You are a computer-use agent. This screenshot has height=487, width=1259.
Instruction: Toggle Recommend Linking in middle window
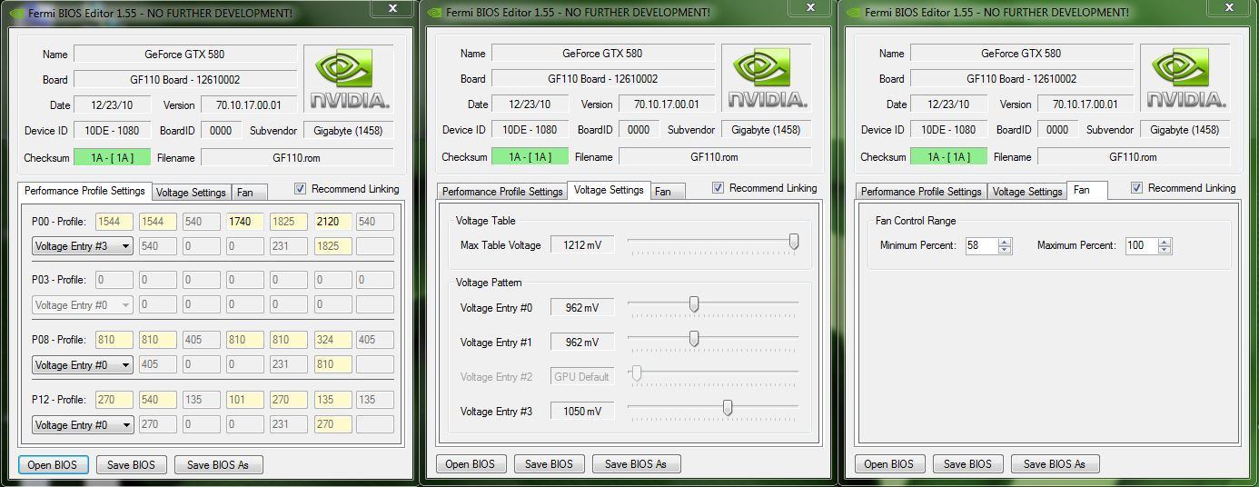(719, 188)
